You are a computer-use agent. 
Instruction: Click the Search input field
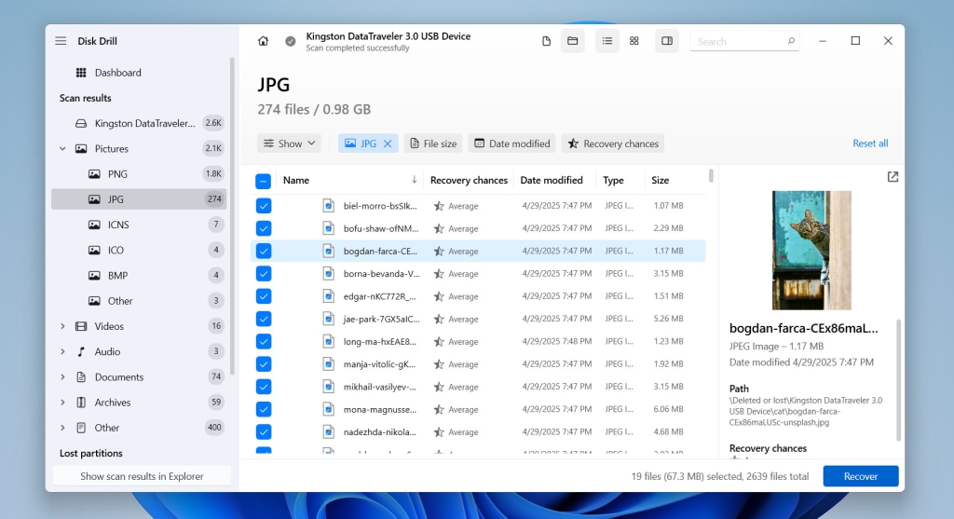coord(744,41)
